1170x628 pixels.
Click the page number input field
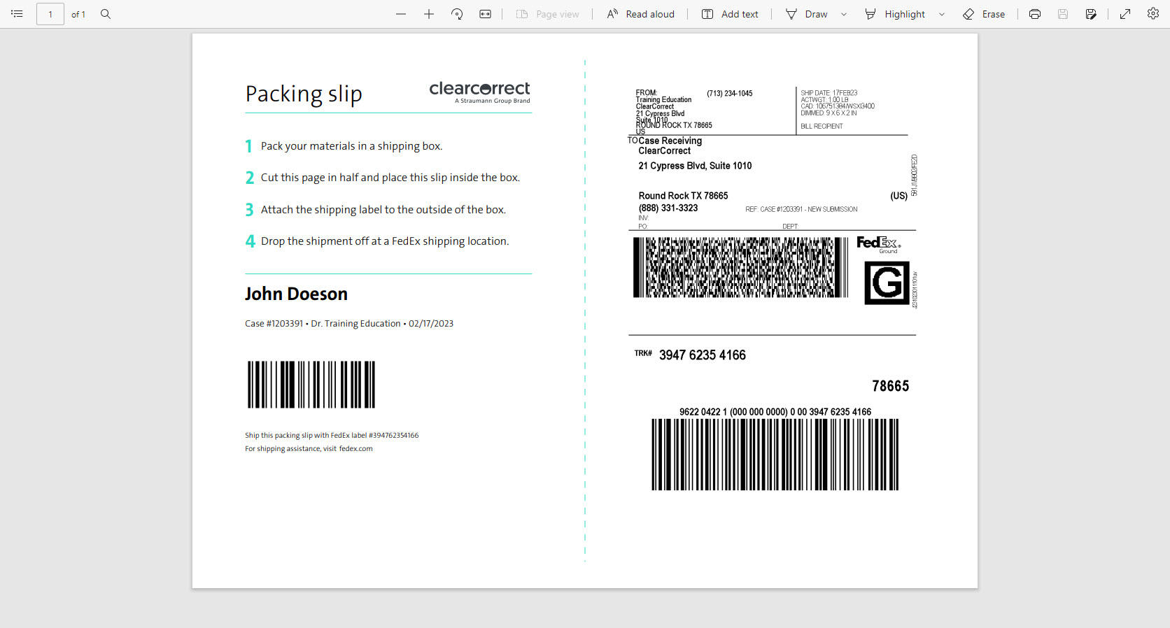click(50, 14)
